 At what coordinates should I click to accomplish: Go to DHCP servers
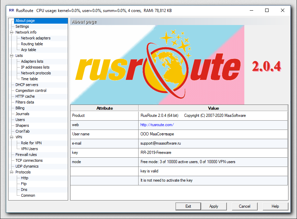27,85
